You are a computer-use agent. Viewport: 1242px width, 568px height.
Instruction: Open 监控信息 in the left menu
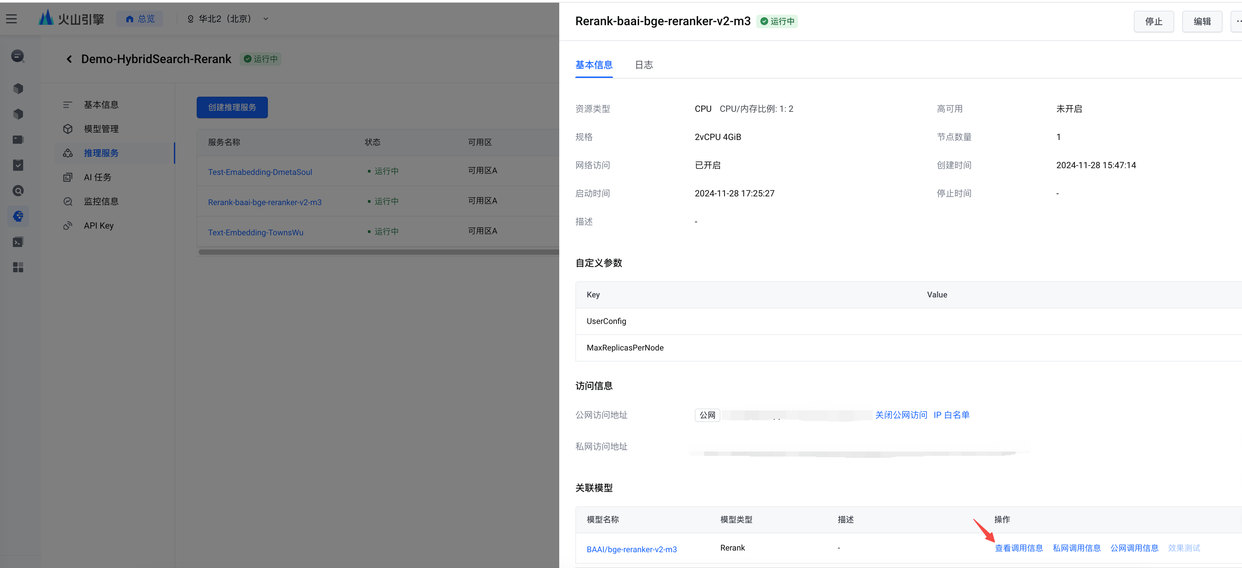pos(101,201)
